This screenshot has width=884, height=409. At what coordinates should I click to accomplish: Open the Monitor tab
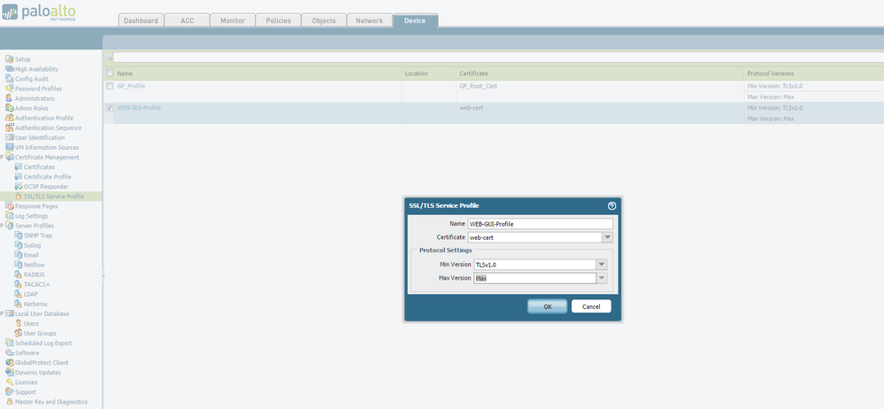pyautogui.click(x=233, y=20)
